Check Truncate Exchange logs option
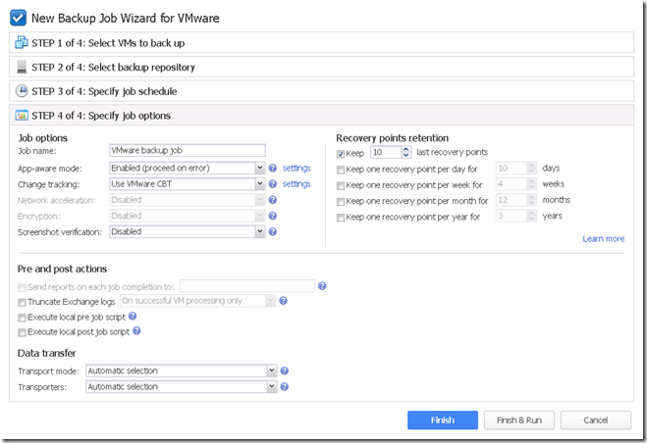This screenshot has width=647, height=443. (x=22, y=303)
